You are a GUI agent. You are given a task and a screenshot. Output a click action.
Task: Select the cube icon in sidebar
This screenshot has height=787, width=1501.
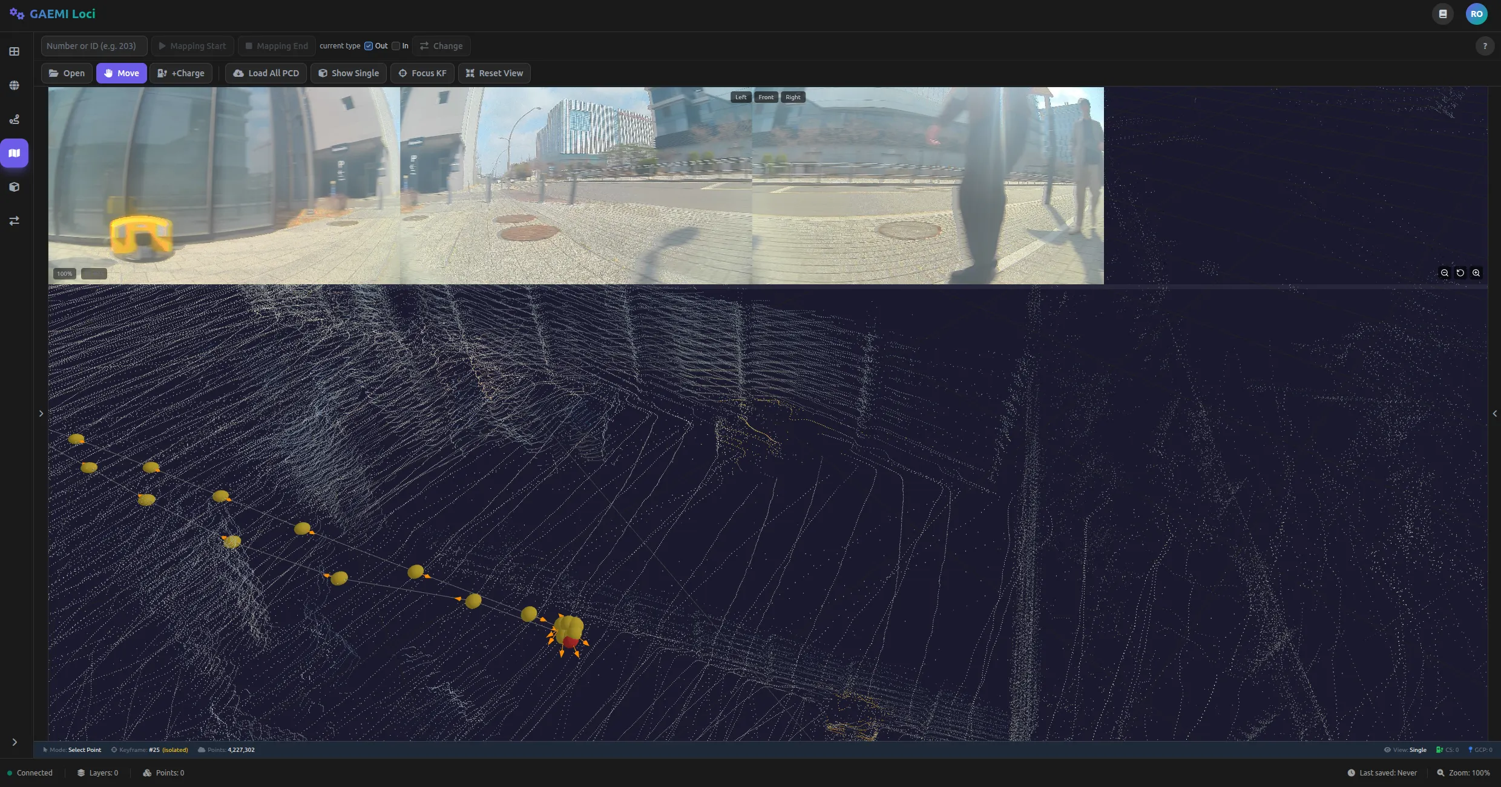pos(15,187)
